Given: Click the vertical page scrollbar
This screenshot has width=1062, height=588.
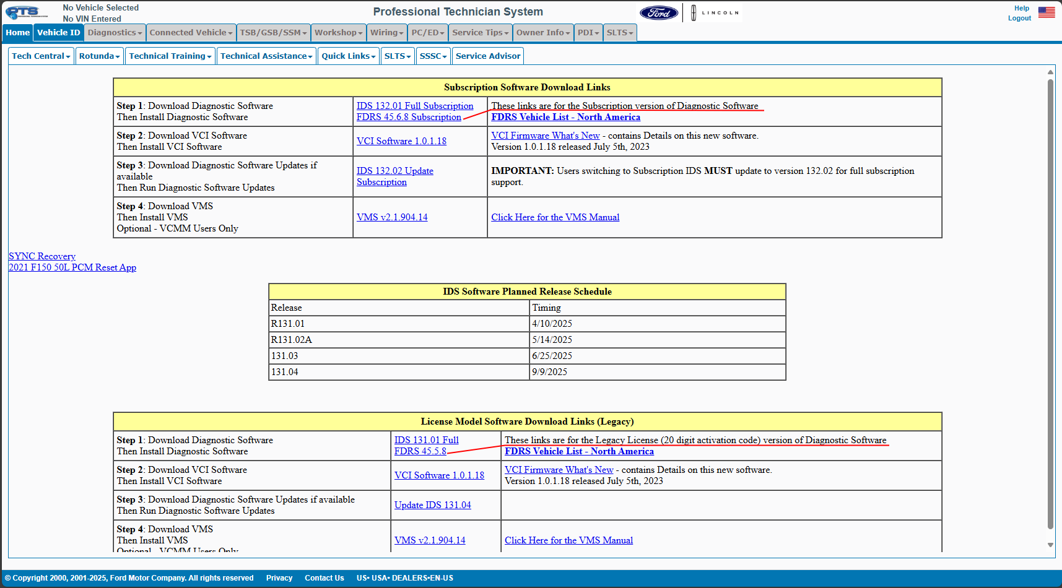Looking at the screenshot, I should click(1050, 303).
